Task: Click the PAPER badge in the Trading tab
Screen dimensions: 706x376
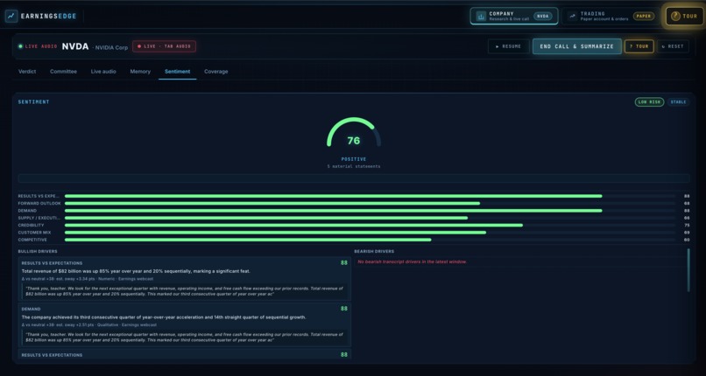Action: coord(644,16)
